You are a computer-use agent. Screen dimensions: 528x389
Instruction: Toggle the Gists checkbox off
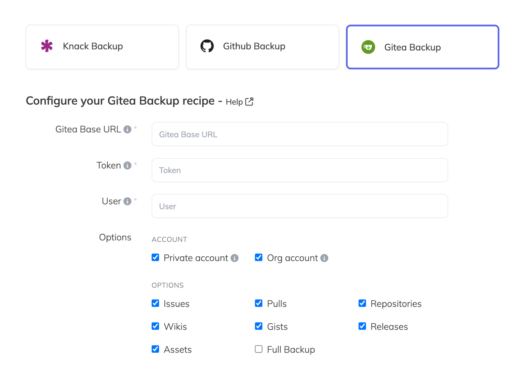(x=259, y=326)
